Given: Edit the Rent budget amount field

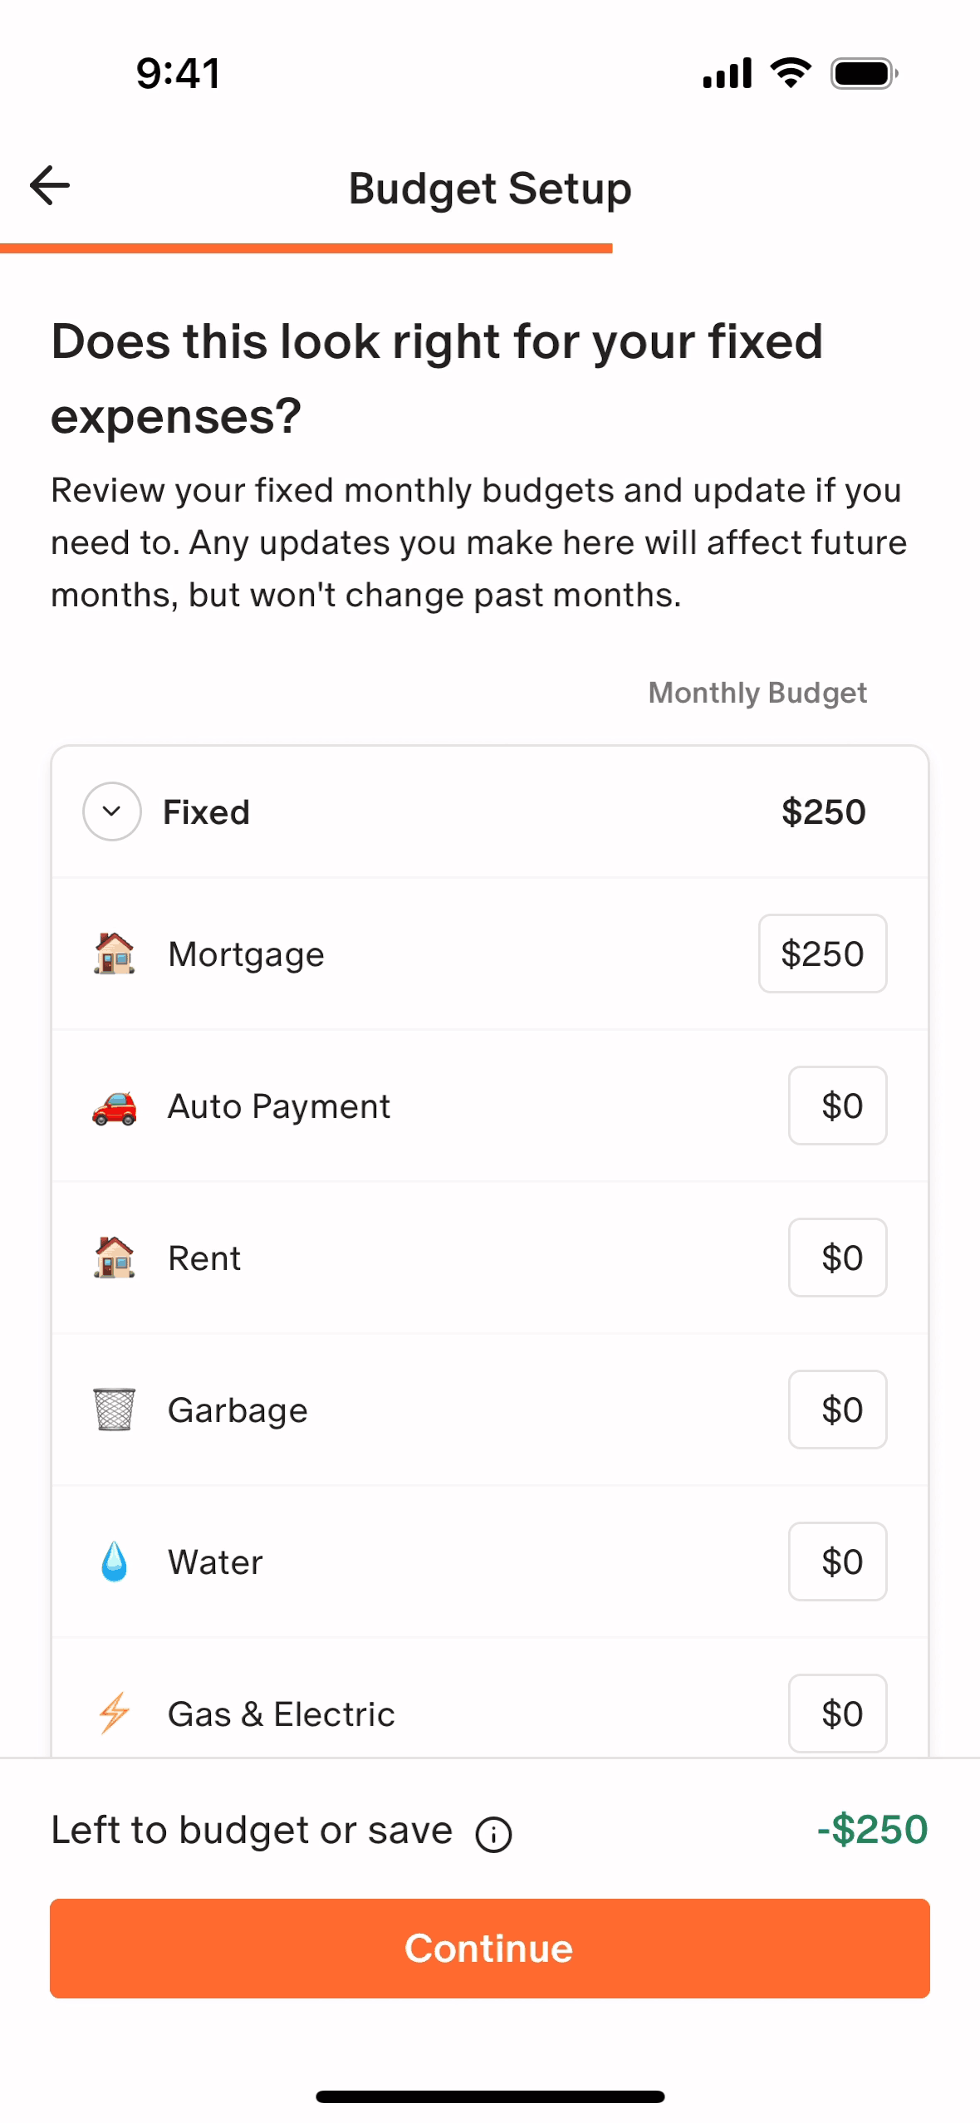Looking at the screenshot, I should click(837, 1258).
